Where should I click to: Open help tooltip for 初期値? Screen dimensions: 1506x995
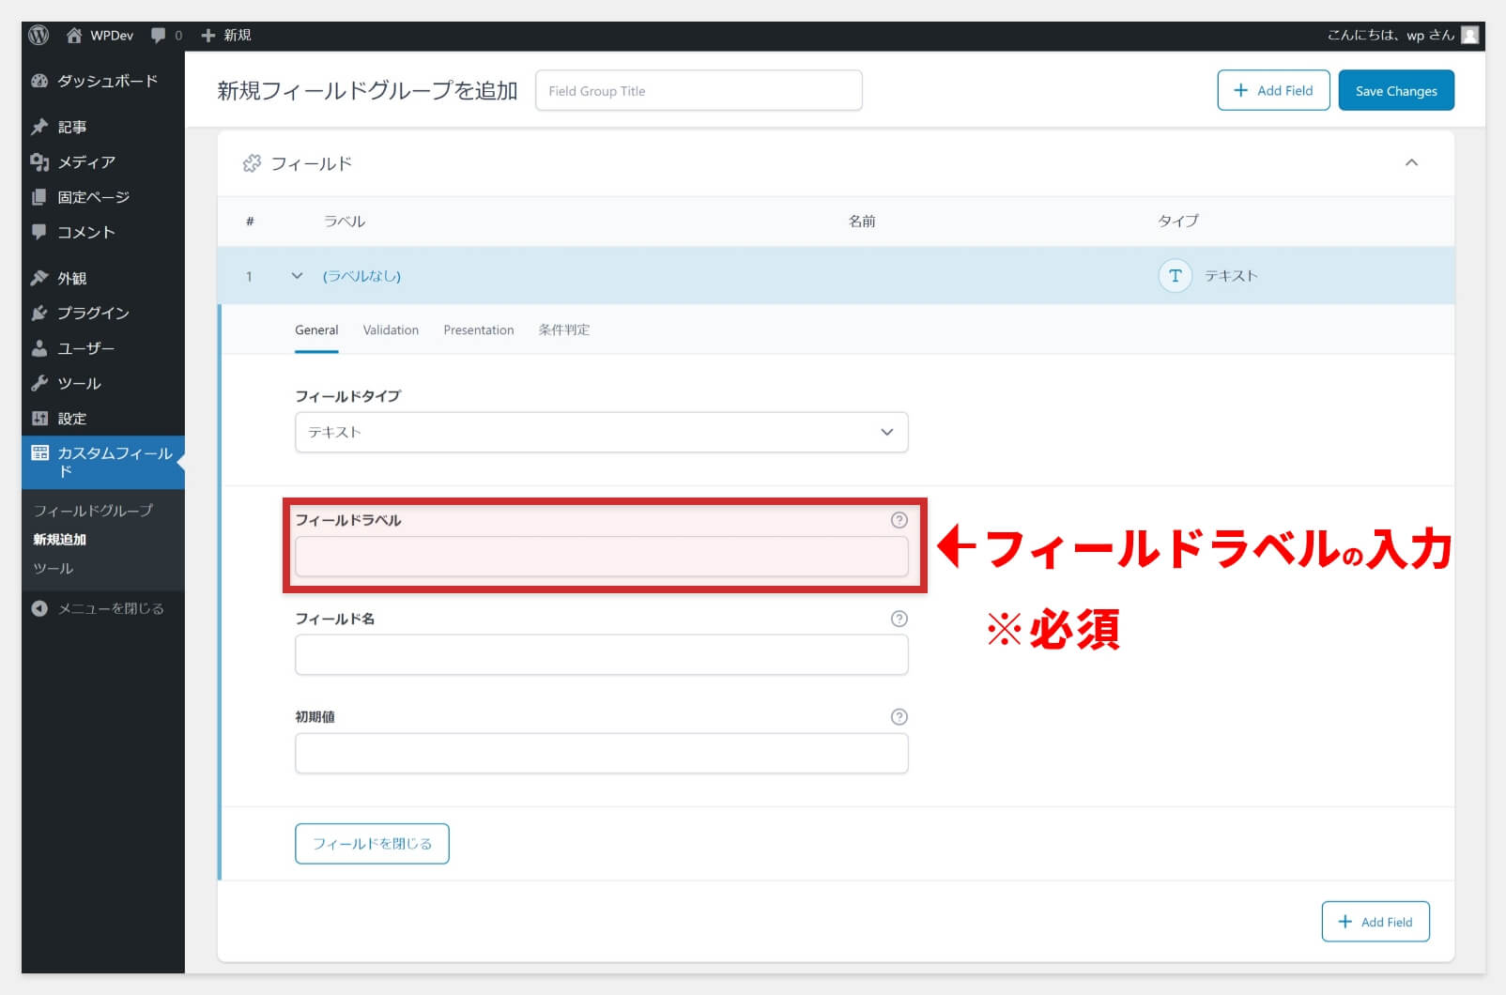click(x=899, y=717)
